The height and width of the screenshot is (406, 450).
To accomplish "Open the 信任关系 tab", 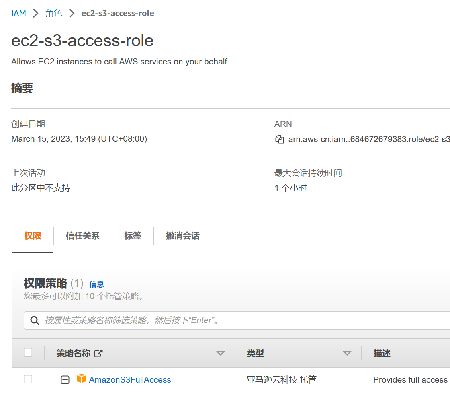I will click(83, 236).
